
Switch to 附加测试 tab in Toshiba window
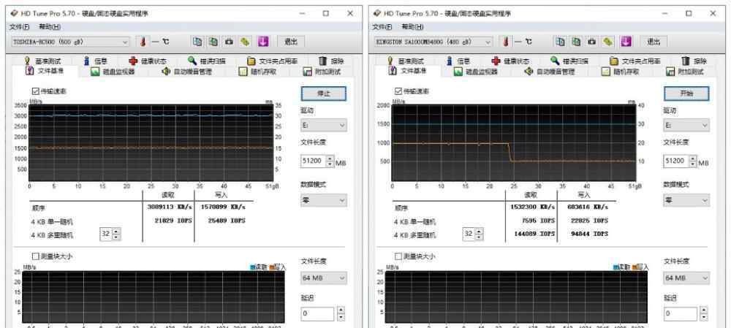click(x=322, y=72)
